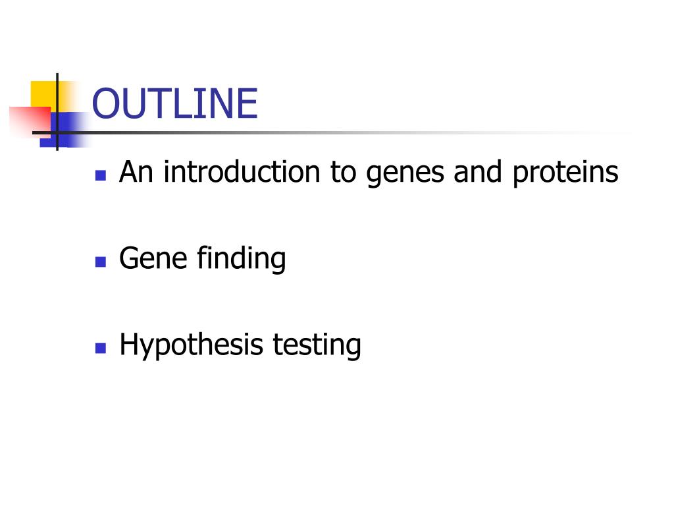Select the blue bullet before 'An introduction'
674x506 pixels.
coord(101,175)
